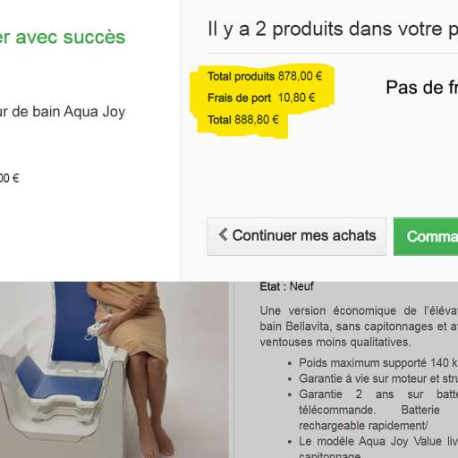Click the 'Poids maximum supporté 140' bullet
This screenshot has width=458, height=458.
pos(378,363)
